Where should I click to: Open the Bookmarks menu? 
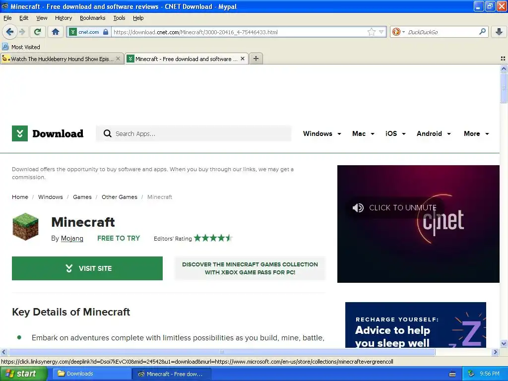(x=93, y=18)
